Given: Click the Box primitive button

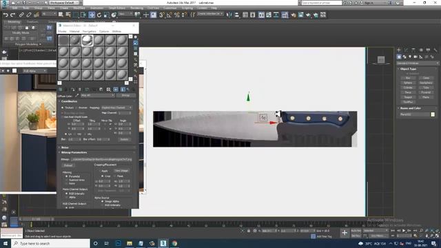Looking at the screenshot, I should pyautogui.click(x=408, y=78).
